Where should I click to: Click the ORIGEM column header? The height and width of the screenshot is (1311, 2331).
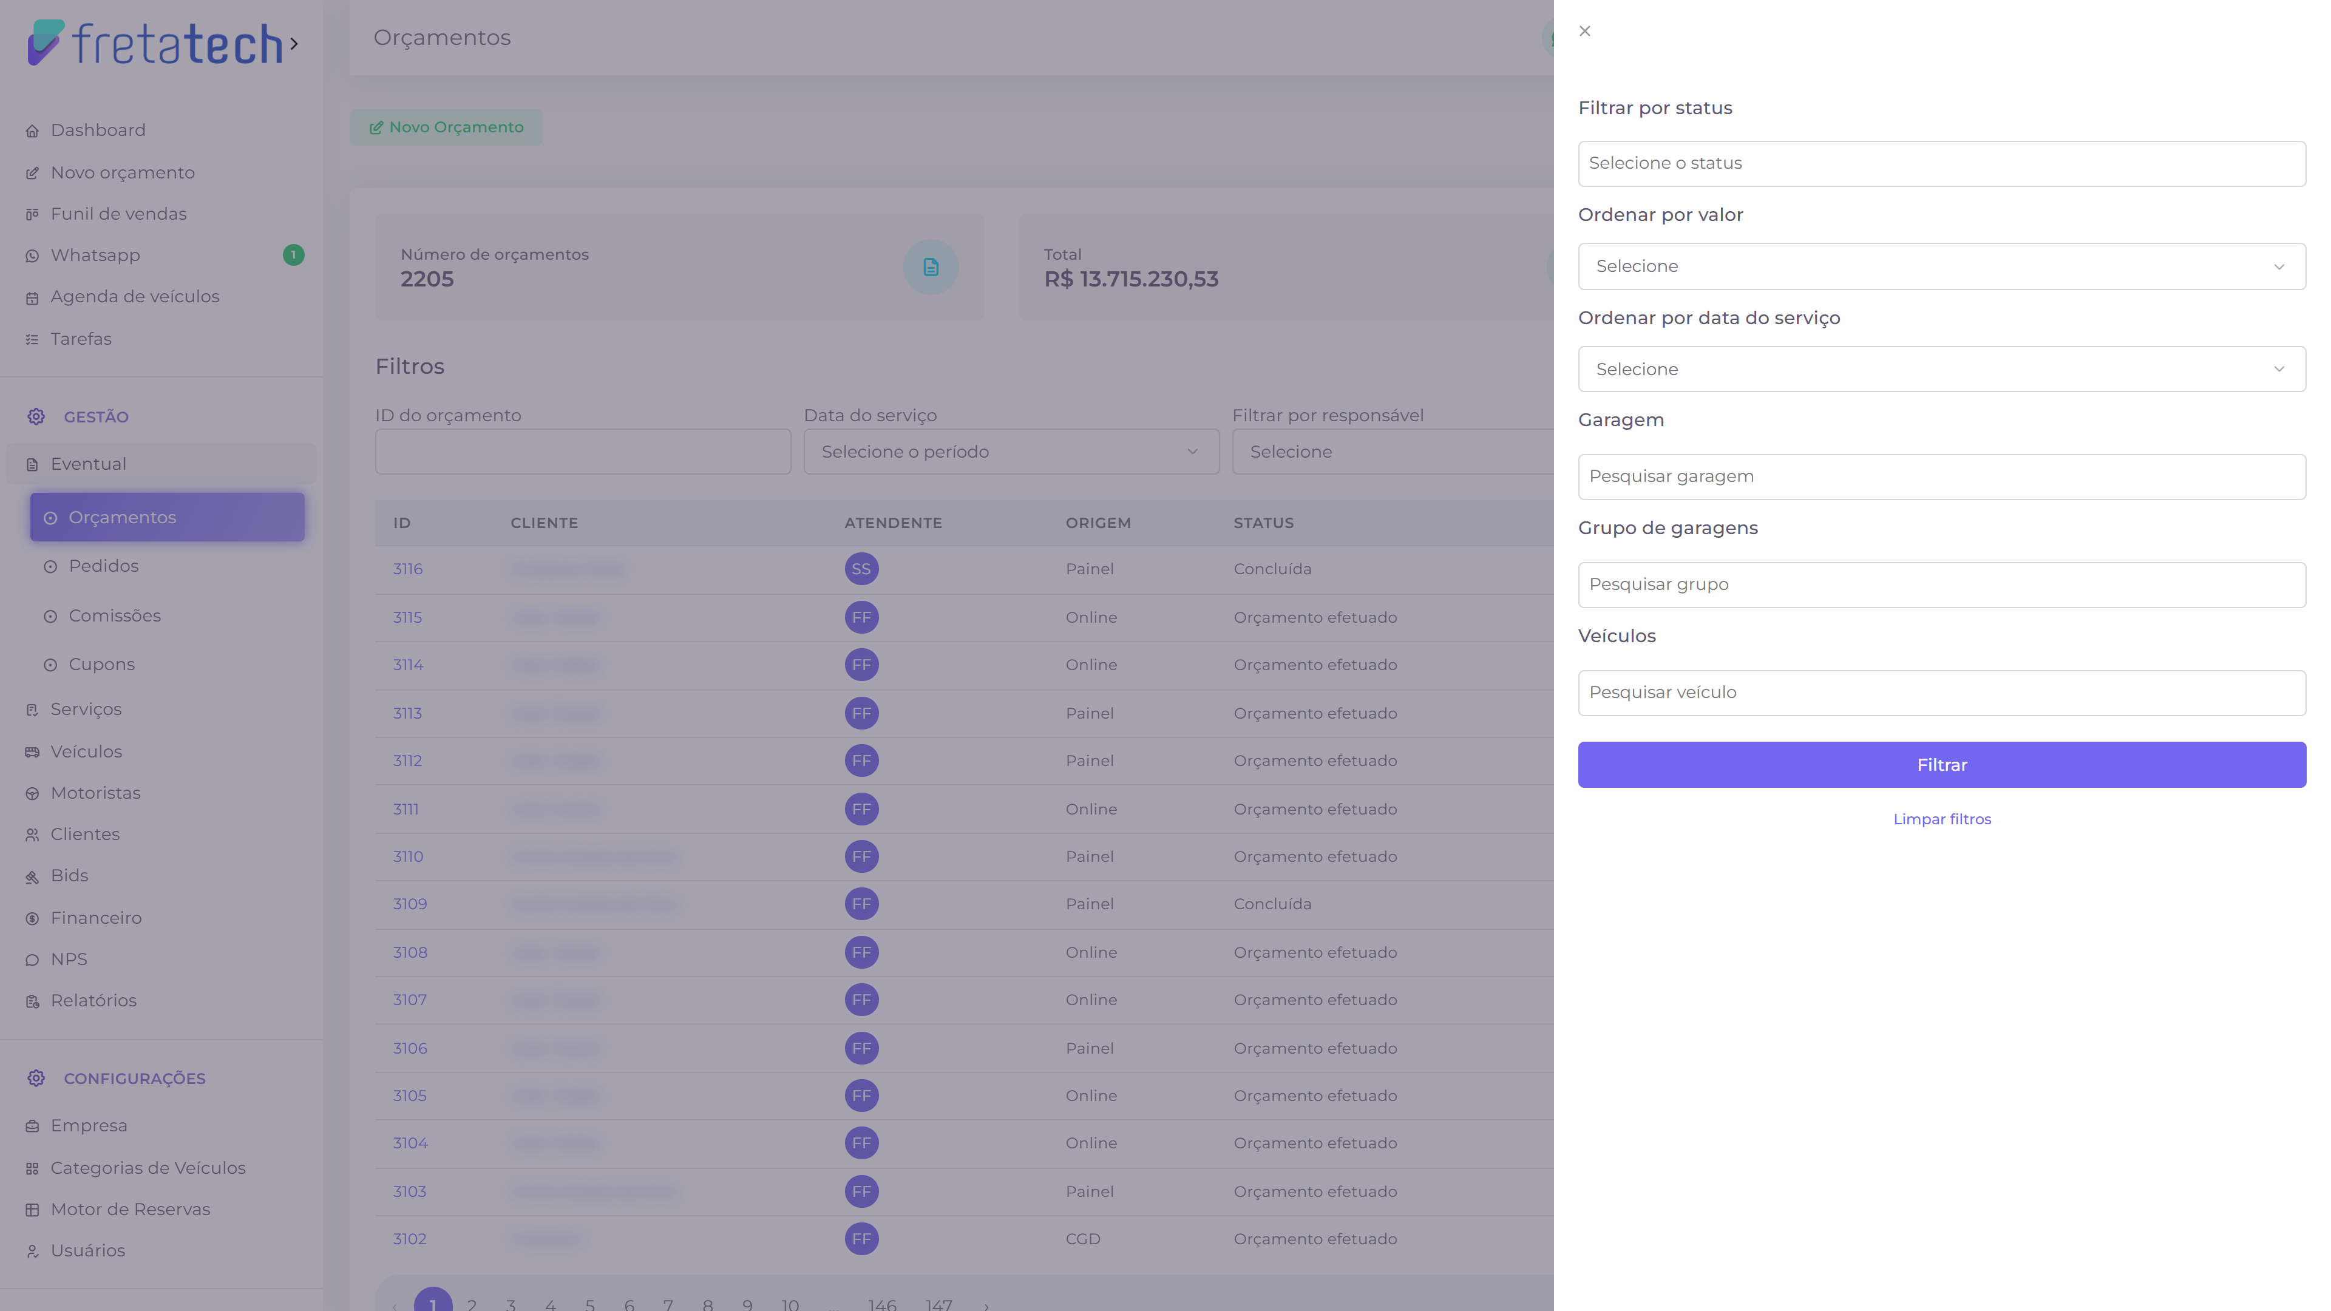click(x=1098, y=523)
